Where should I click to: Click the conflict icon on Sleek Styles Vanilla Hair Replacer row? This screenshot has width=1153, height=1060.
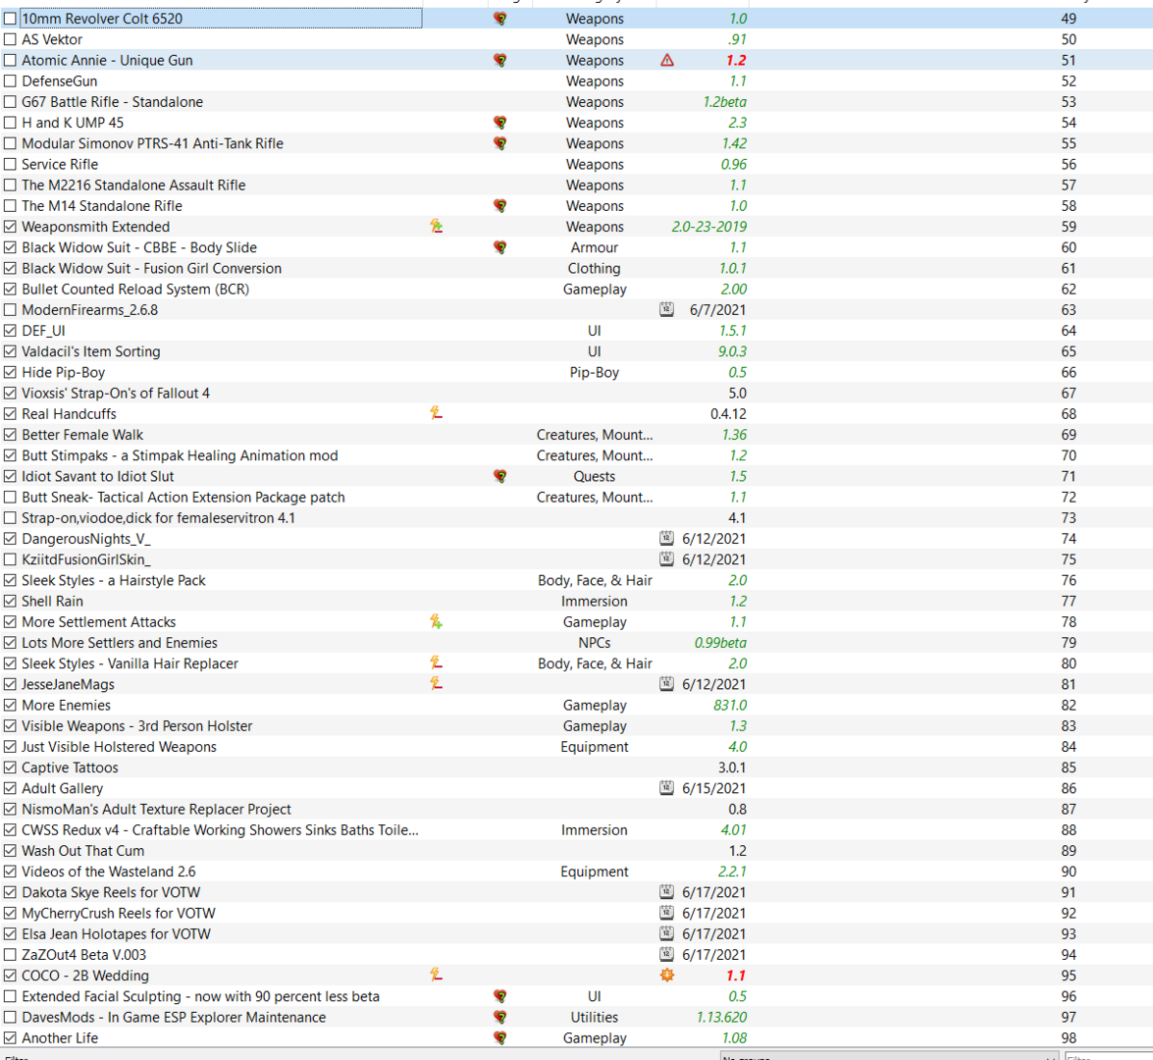coord(436,663)
